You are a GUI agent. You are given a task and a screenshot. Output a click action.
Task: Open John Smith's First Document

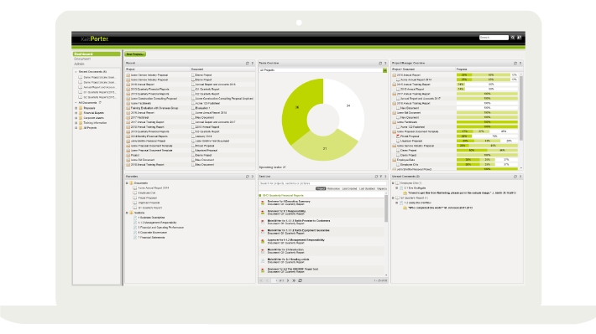pos(212,141)
